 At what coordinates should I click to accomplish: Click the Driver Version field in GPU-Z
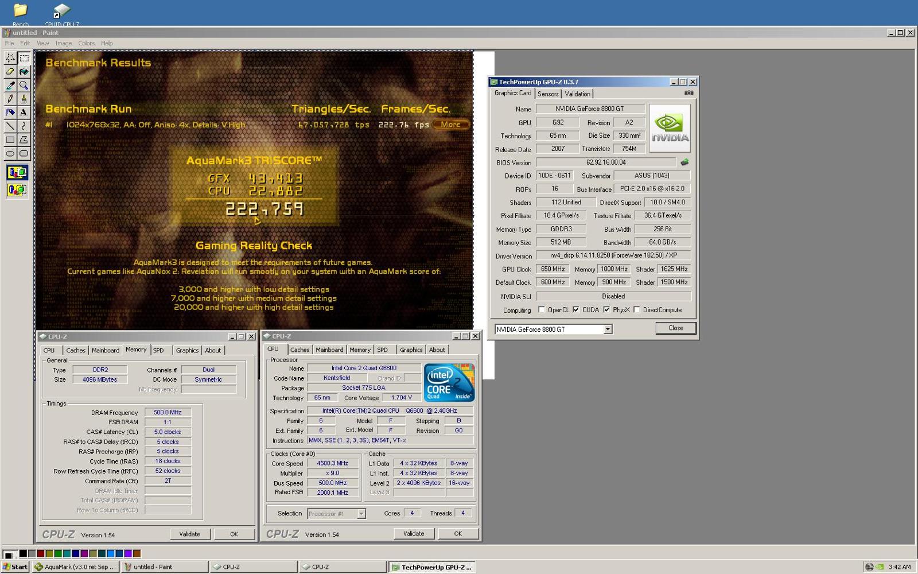click(x=613, y=255)
